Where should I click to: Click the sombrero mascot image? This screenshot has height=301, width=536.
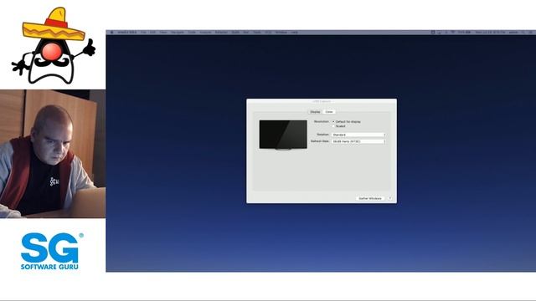54,46
